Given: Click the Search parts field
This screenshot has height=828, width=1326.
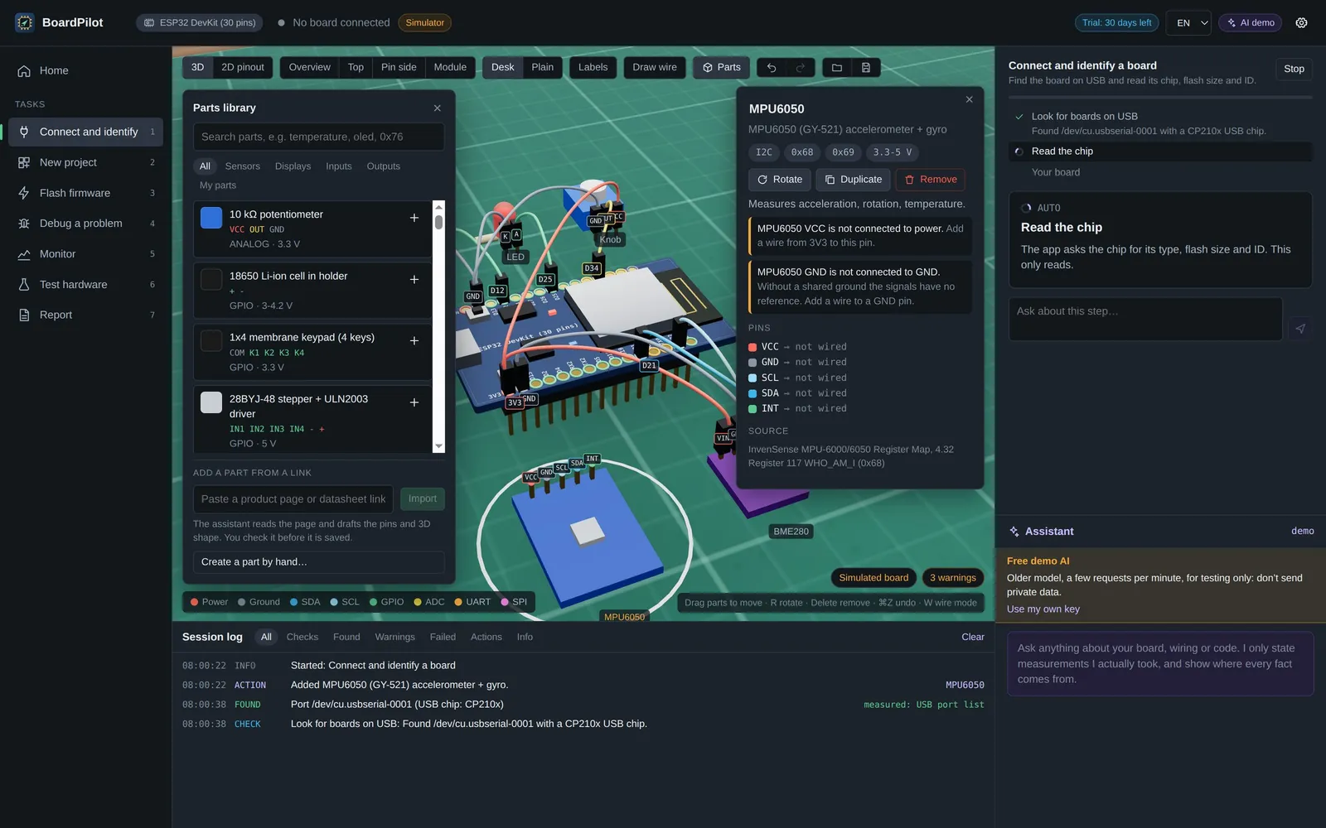Looking at the screenshot, I should (x=318, y=137).
